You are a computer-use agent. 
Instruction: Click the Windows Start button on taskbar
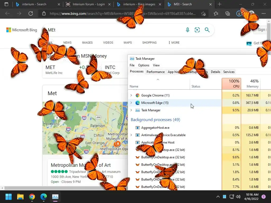click(x=8, y=197)
